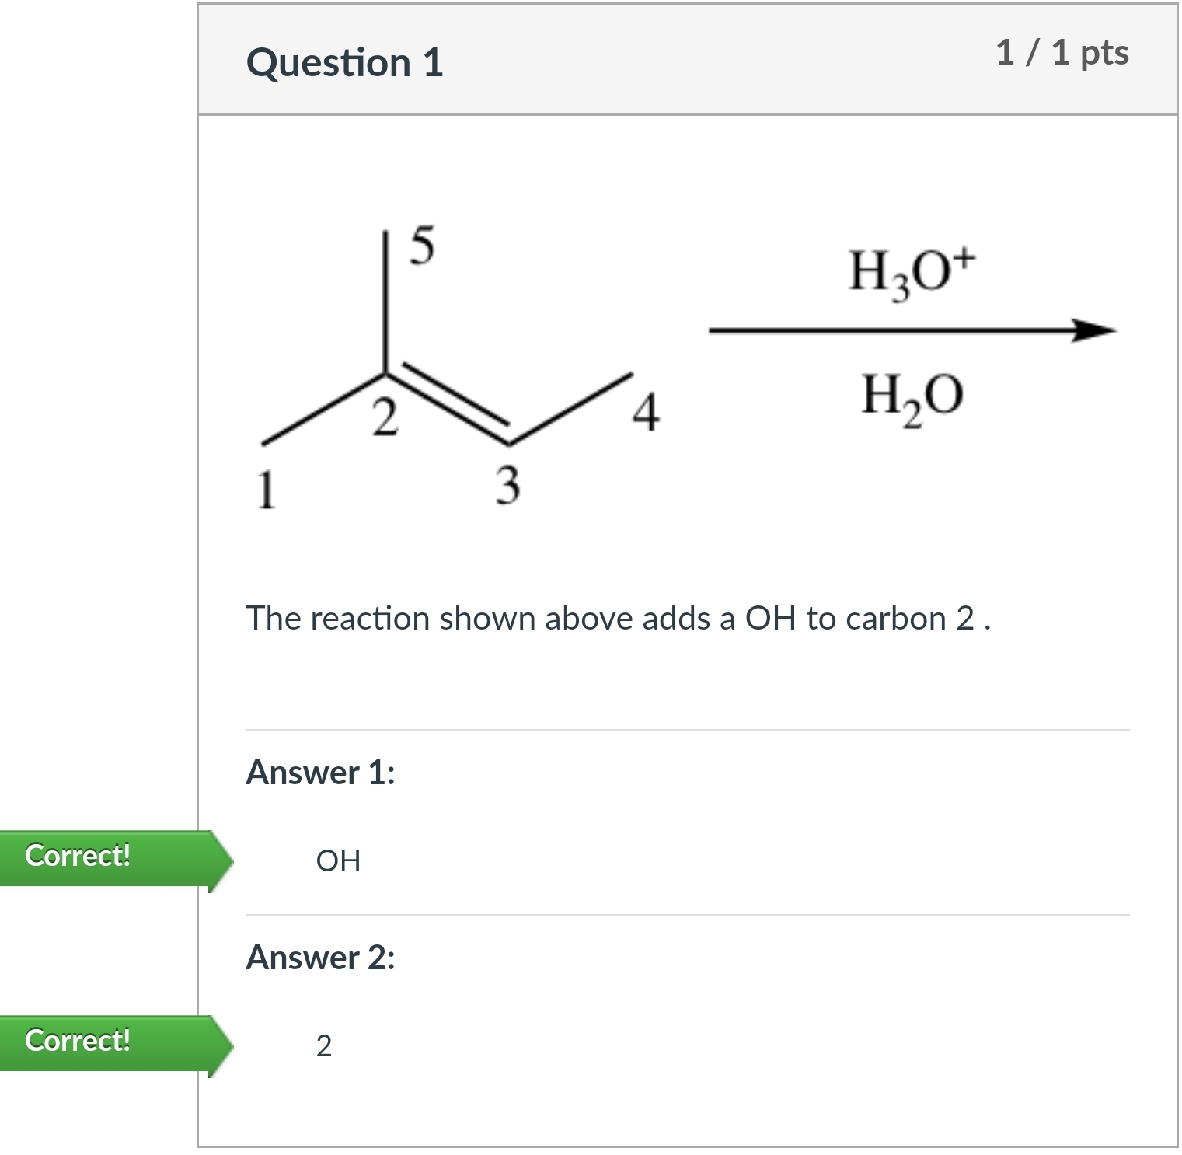Click the double bond in the structure

coord(449,406)
